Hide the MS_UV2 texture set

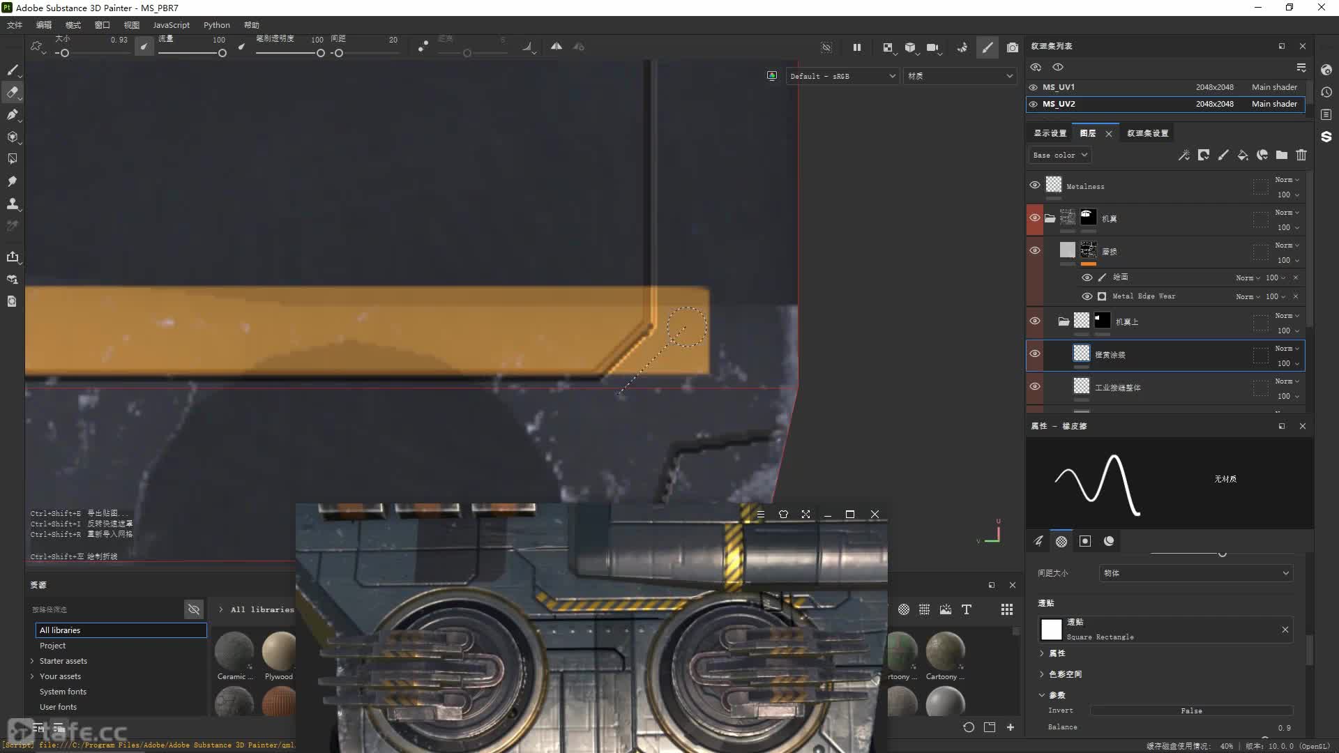1034,104
